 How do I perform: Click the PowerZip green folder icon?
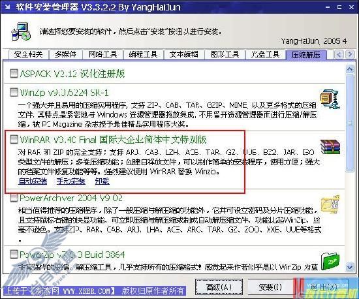coord(330,261)
